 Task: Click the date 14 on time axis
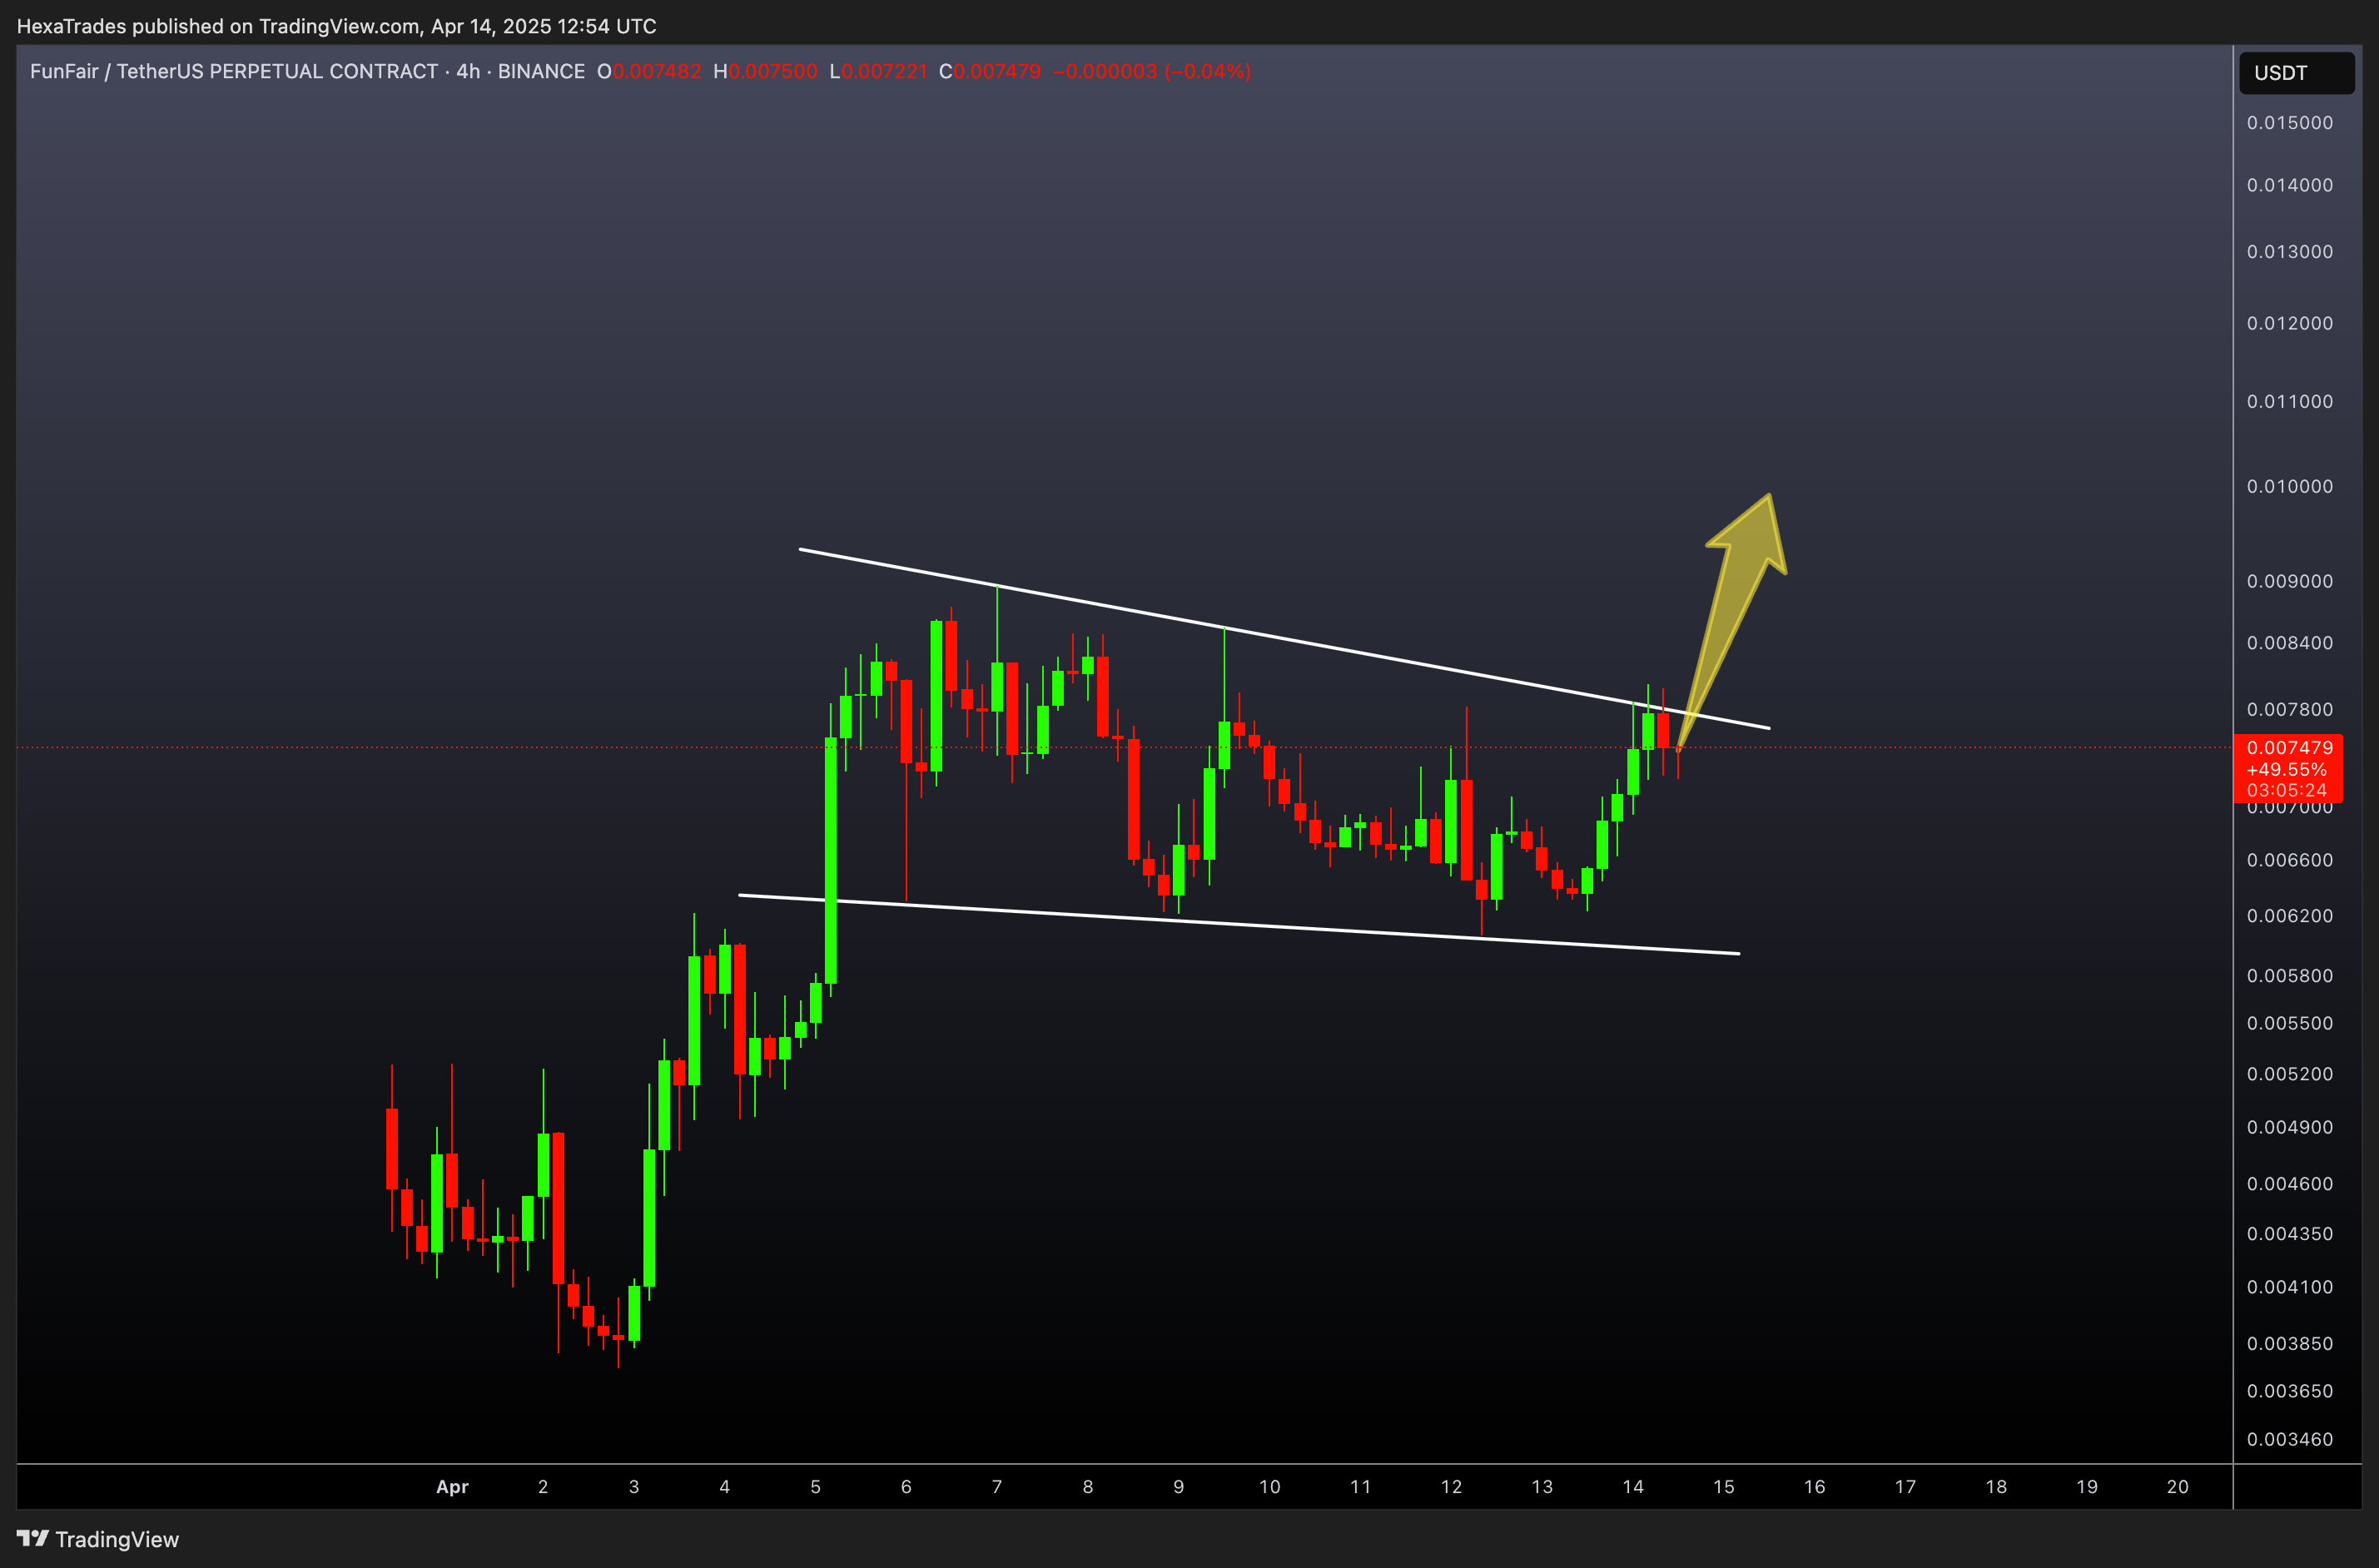[1633, 1487]
